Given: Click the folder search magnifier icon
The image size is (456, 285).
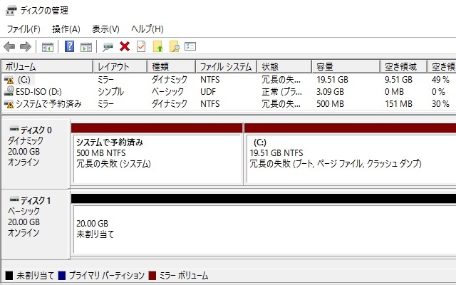Looking at the screenshot, I should [x=174, y=46].
